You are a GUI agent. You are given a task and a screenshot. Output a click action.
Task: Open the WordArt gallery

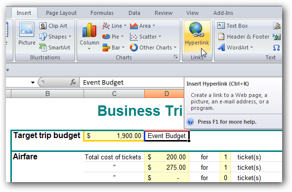[235, 48]
